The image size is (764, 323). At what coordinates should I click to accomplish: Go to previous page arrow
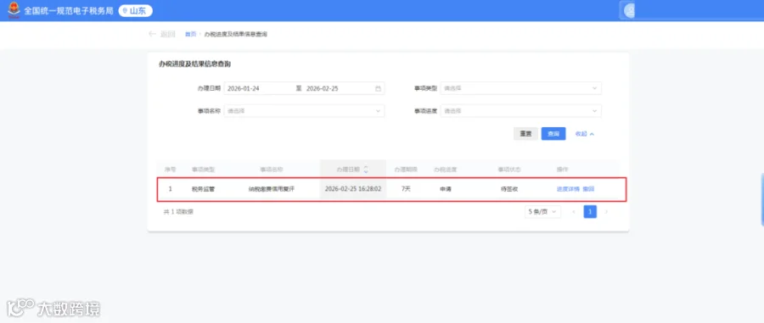click(574, 212)
